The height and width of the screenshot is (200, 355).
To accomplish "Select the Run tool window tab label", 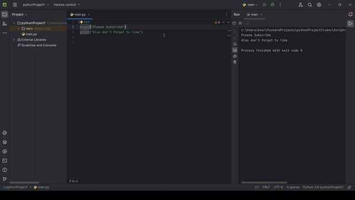I will pyautogui.click(x=237, y=14).
